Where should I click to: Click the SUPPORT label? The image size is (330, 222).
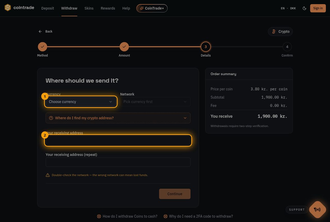(297, 210)
